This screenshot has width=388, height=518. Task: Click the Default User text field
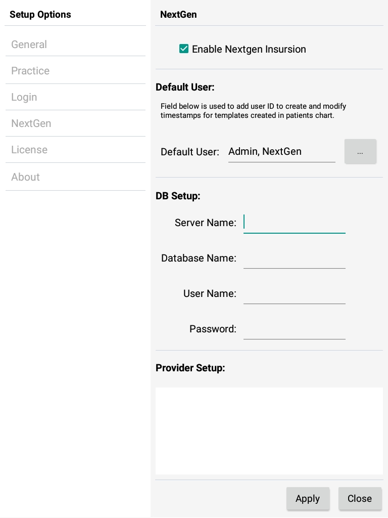(281, 152)
